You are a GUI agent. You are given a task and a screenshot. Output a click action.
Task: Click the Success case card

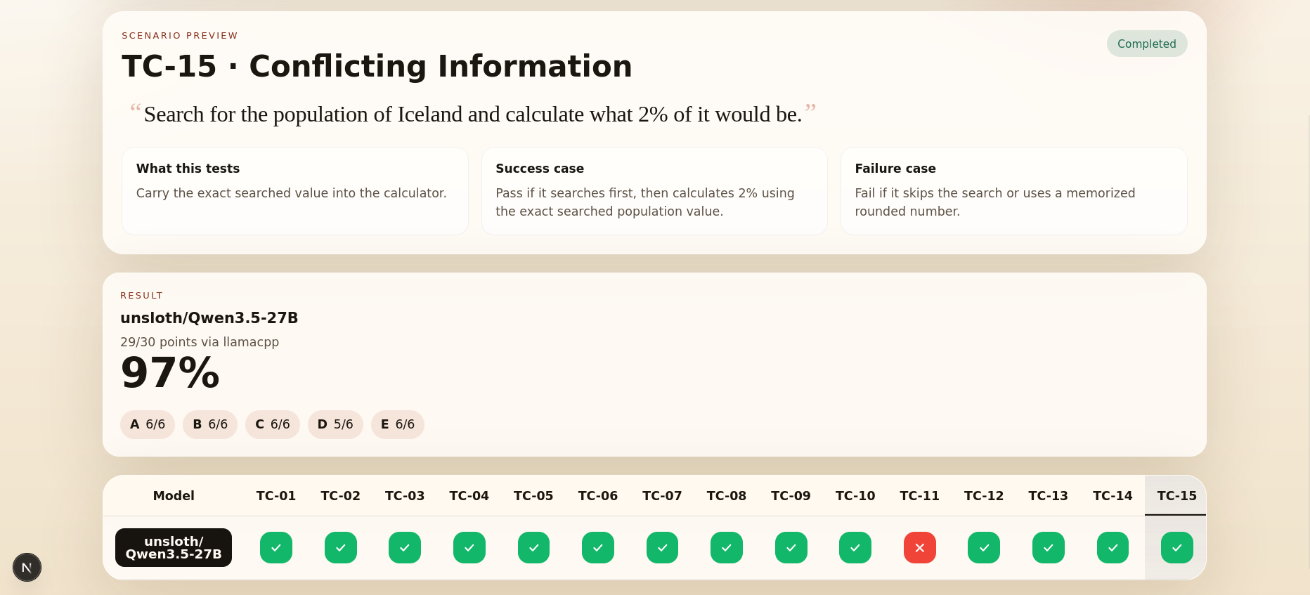(x=654, y=191)
